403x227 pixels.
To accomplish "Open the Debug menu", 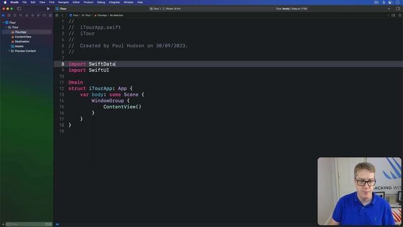I will tap(101, 3).
